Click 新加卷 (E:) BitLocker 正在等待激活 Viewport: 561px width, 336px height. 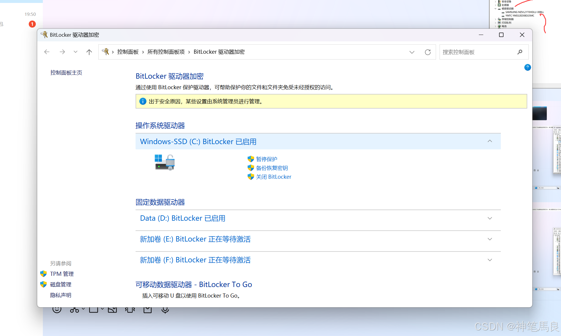pos(195,239)
